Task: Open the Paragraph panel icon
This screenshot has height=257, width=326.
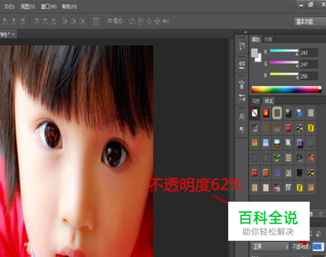Action: click(242, 129)
